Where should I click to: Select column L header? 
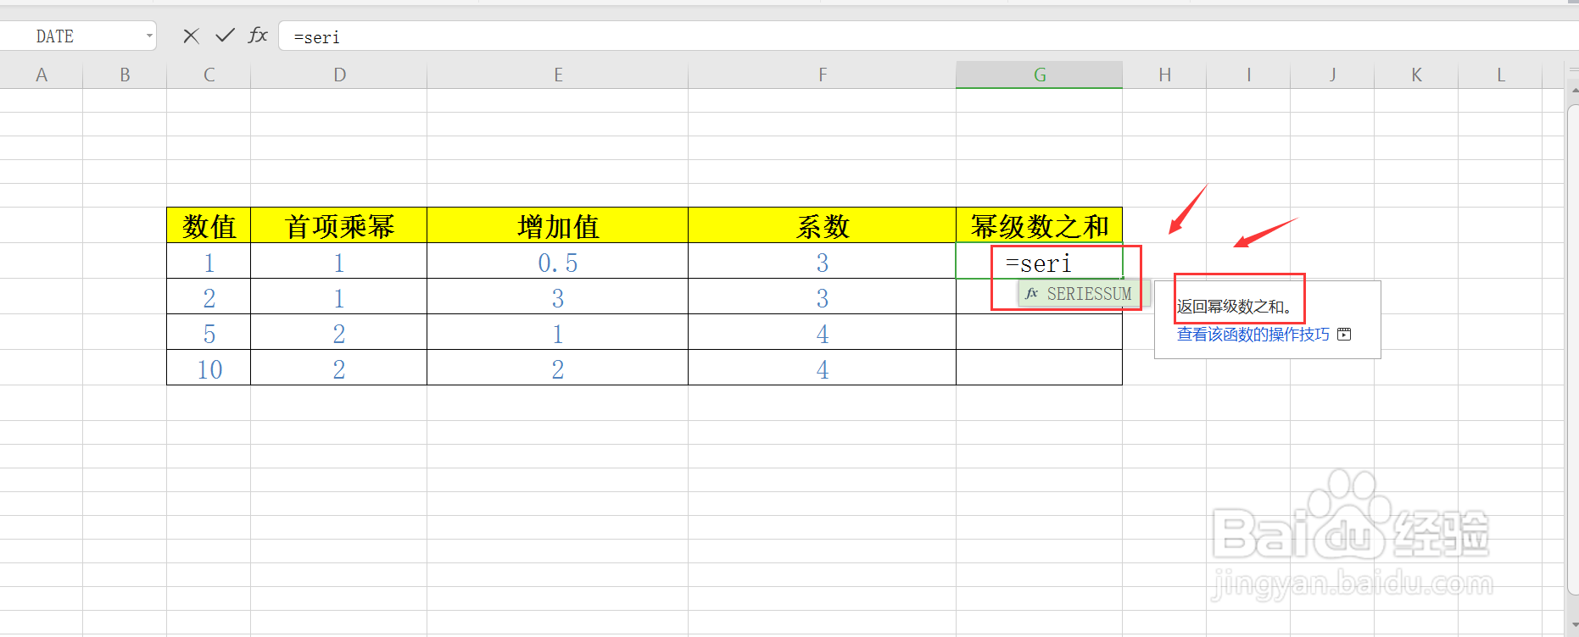(1500, 75)
